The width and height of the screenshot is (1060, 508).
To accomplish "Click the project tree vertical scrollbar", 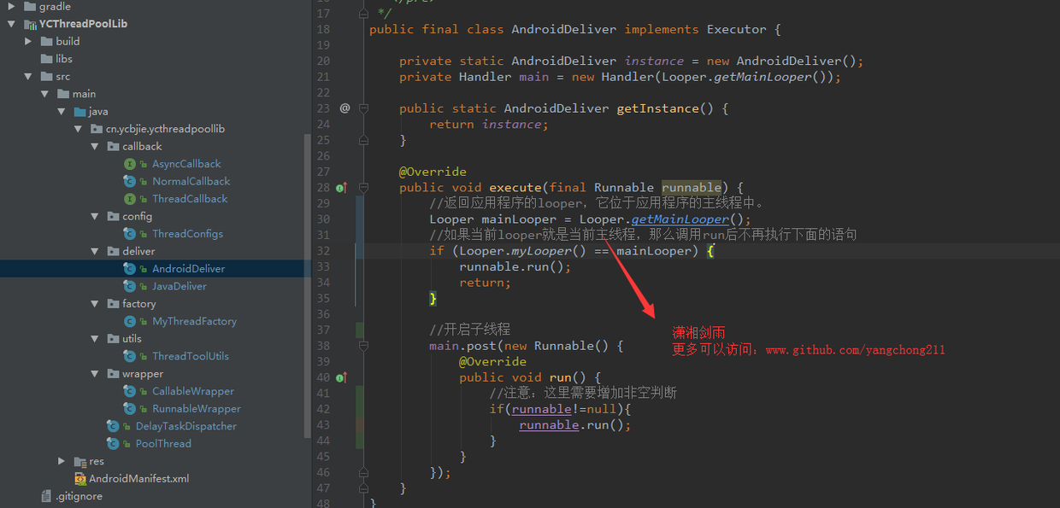I will click(308, 286).
